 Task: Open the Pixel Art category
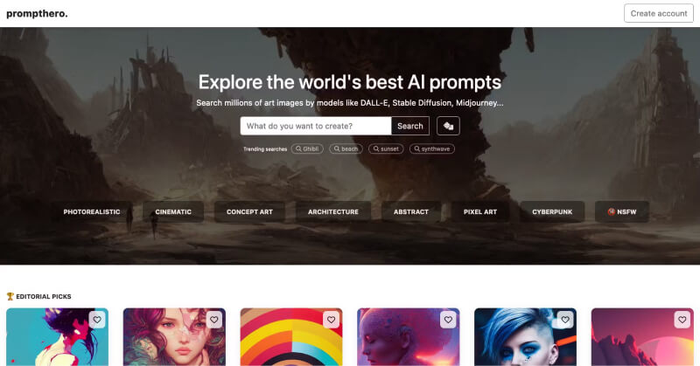pyautogui.click(x=479, y=211)
